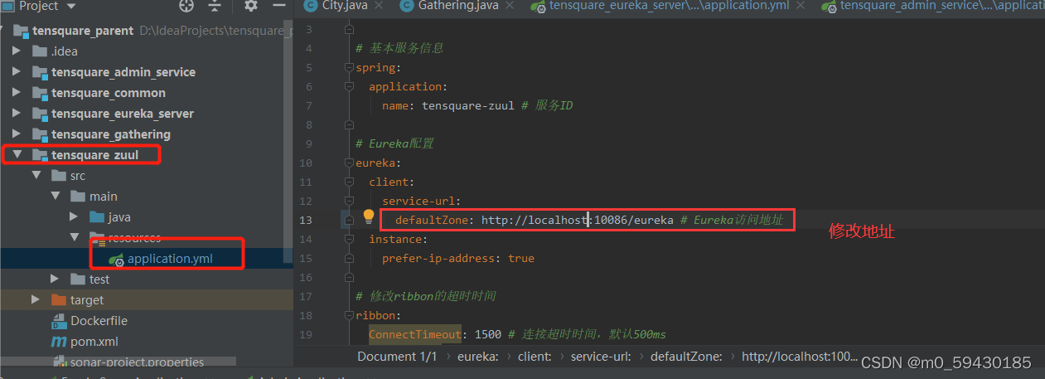Close the City.java tab
This screenshot has width=1045, height=379.
pyautogui.click(x=378, y=6)
